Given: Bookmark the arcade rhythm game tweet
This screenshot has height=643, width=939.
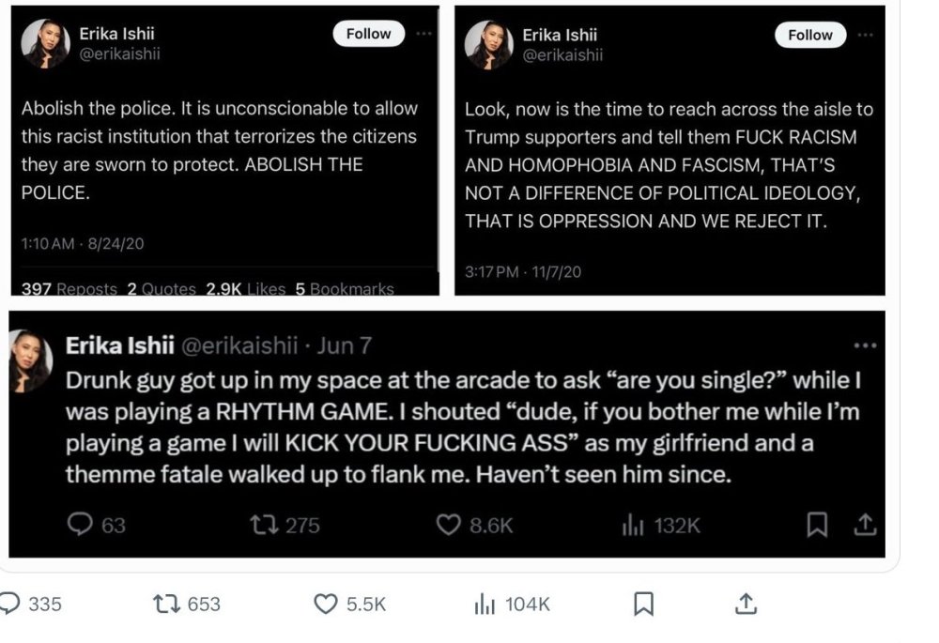Looking at the screenshot, I should click(x=819, y=525).
